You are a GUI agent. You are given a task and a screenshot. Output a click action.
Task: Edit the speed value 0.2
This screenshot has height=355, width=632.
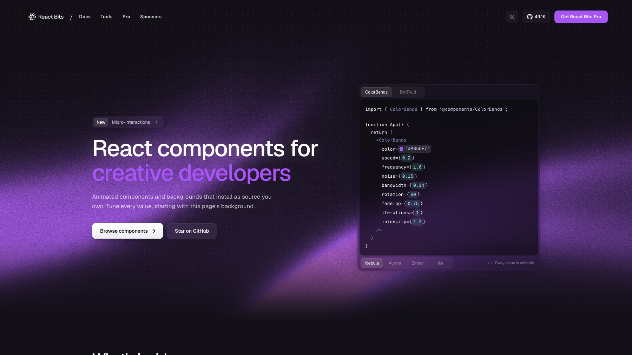click(406, 158)
